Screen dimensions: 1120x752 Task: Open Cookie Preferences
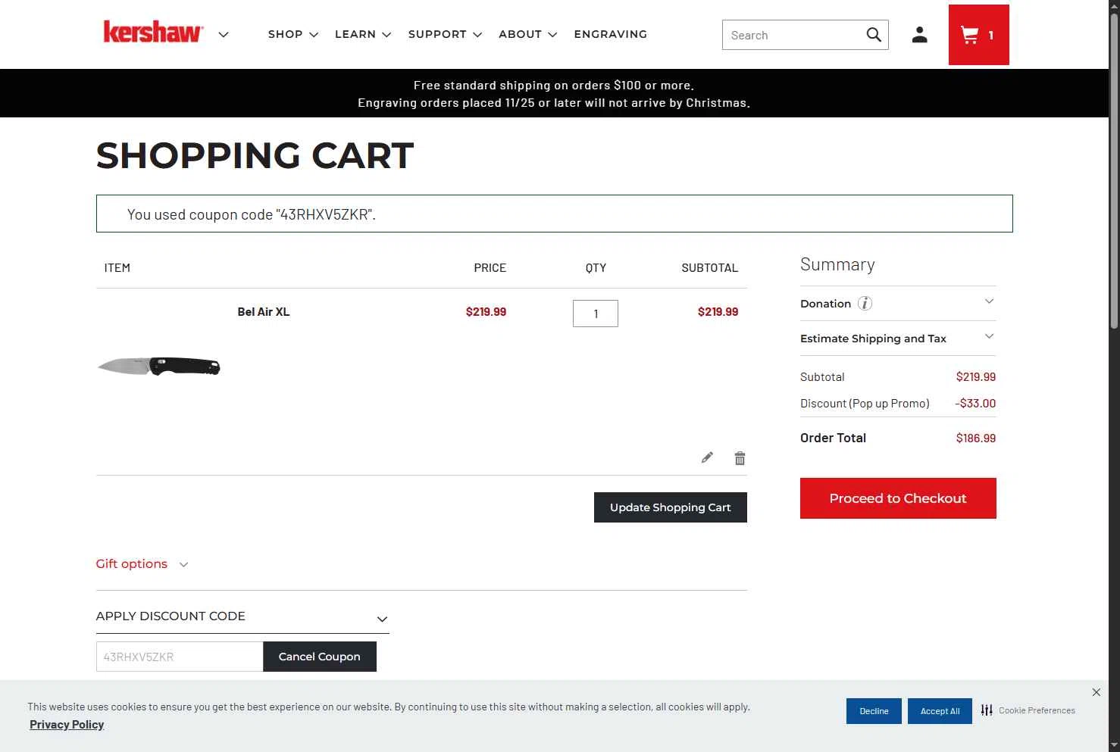tap(1028, 710)
